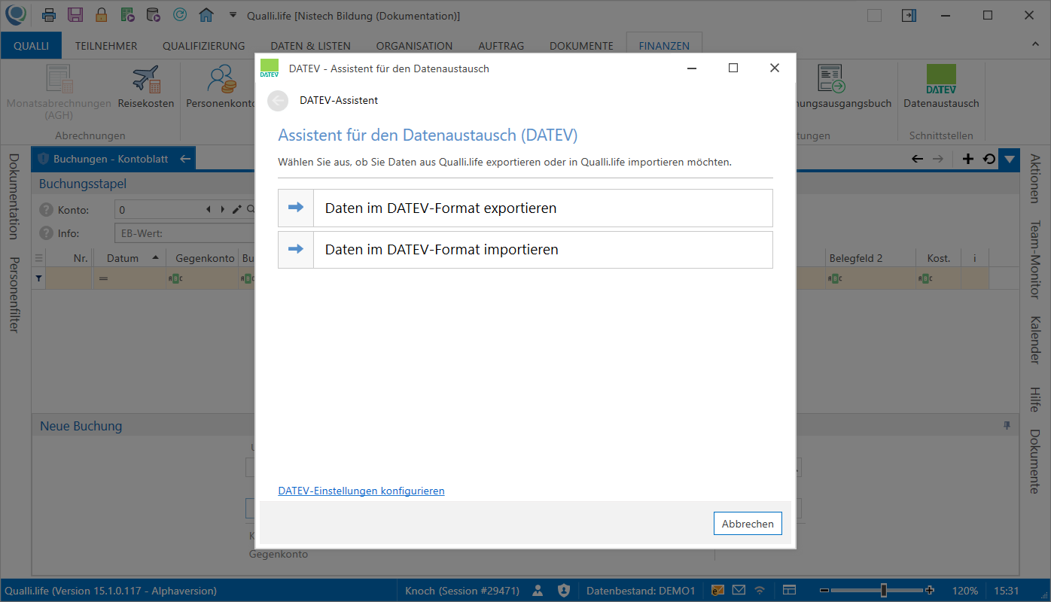Viewport: 1051px width, 602px height.
Task: Go to previous Konto with left arrow
Action: pyautogui.click(x=209, y=210)
